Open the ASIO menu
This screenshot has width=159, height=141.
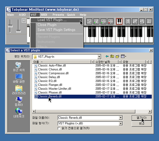22,15
